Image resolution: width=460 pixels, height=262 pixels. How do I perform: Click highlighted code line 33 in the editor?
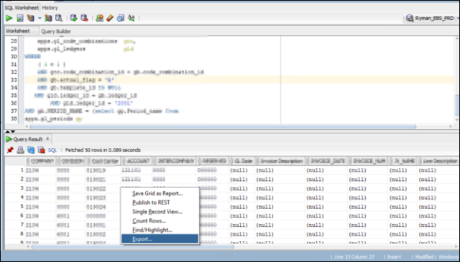click(239, 80)
